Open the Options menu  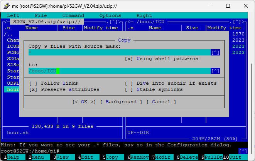coord(110,15)
